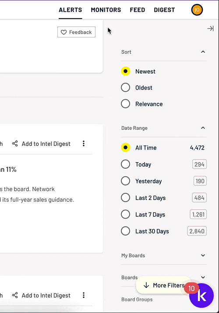The height and width of the screenshot is (313, 219).
Task: Open the first card's three-dot options menu
Action: click(84, 143)
